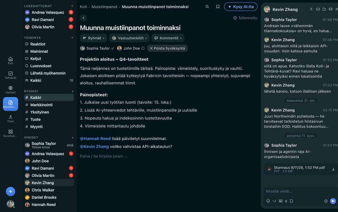Viewport: 338px width, 212px height.
Task: Click the loading-style icon beside the emoji button
Action: pyautogui.click(x=274, y=201)
